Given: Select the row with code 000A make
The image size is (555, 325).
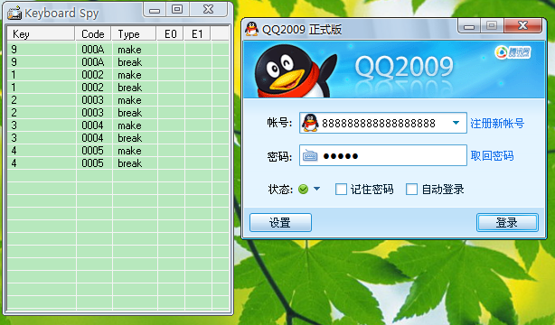Looking at the screenshot, I should (118, 49).
